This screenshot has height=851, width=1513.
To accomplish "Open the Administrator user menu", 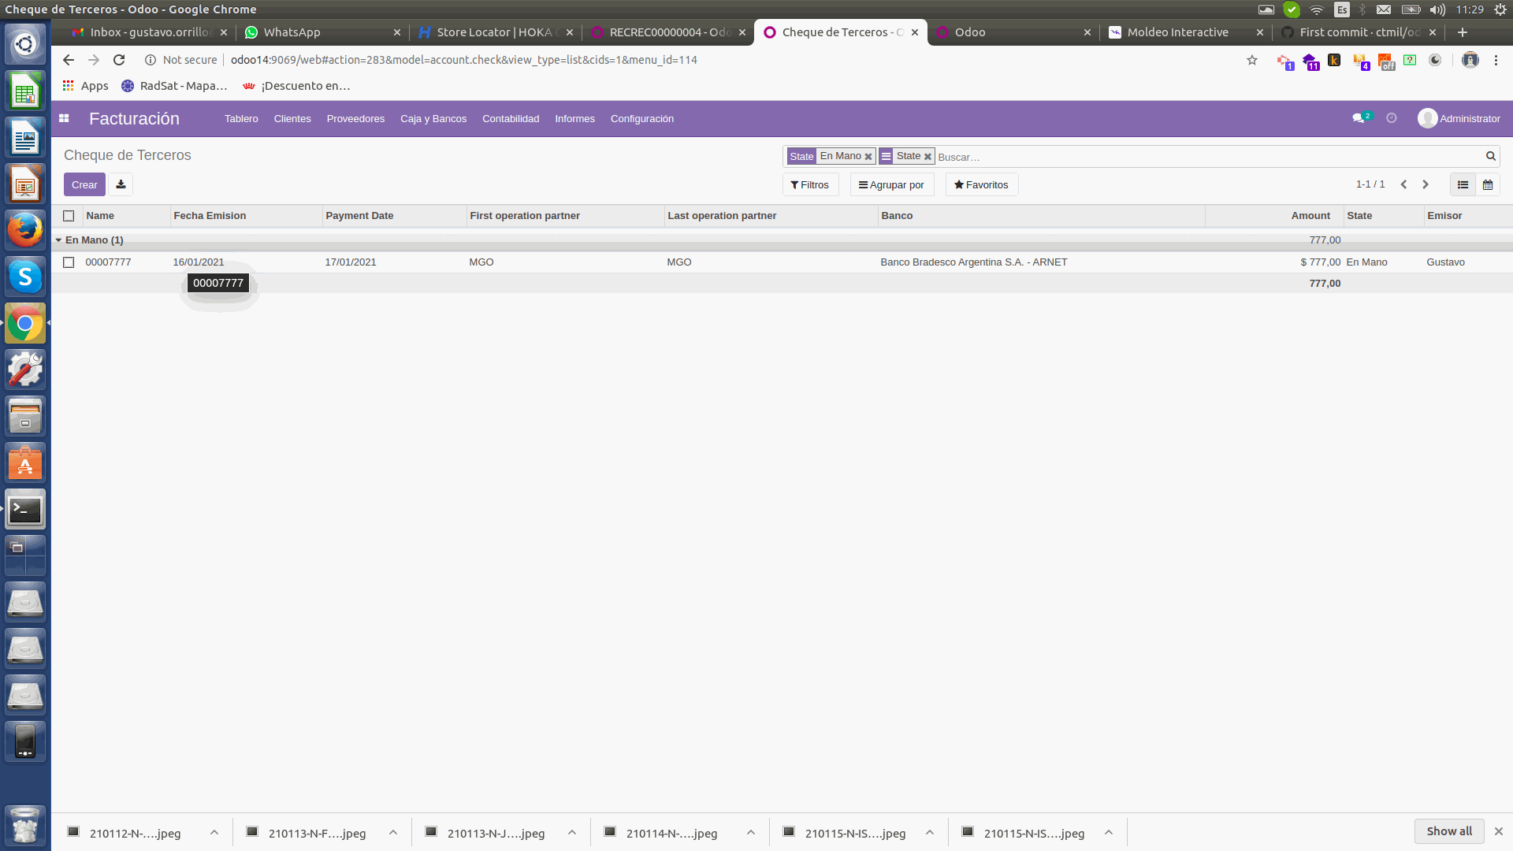I will (x=1459, y=118).
